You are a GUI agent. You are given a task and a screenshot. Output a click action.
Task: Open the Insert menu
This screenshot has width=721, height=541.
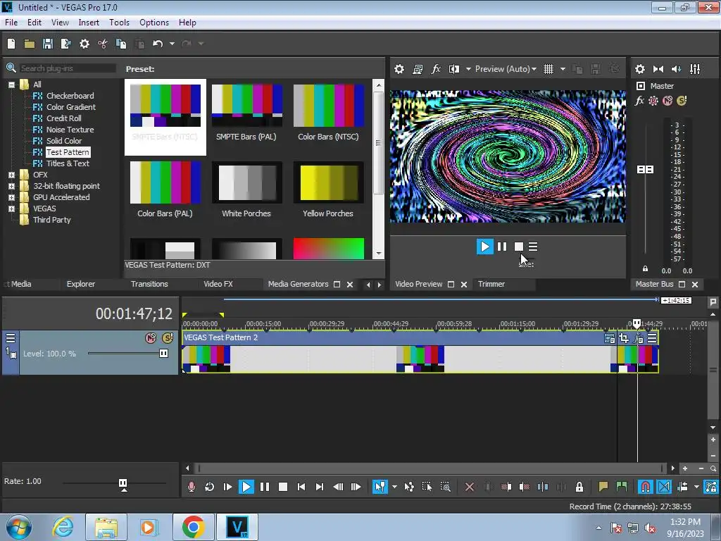(x=89, y=23)
